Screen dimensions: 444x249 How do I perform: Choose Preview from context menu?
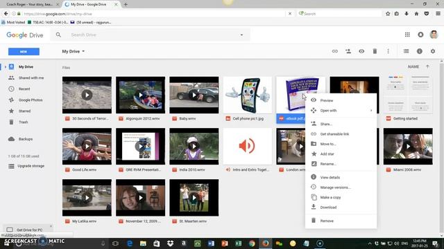341,100
